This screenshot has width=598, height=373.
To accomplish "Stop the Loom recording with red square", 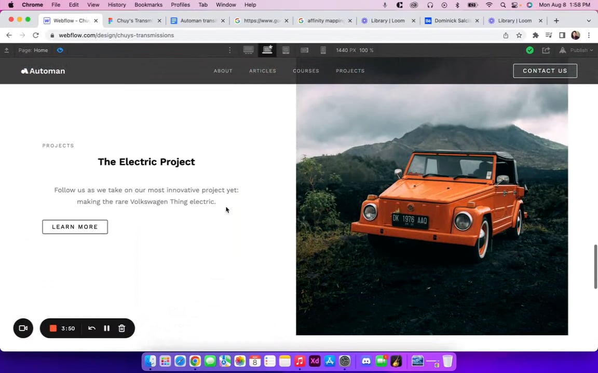I will (x=53, y=328).
